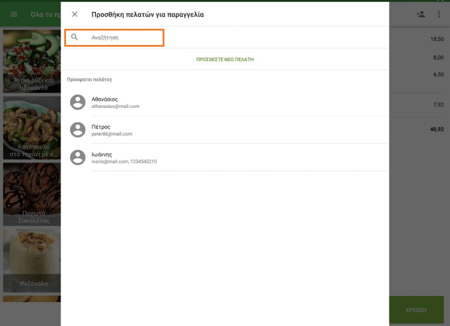
Task: Click the 8,00 price in ticket
Action: pos(438,58)
